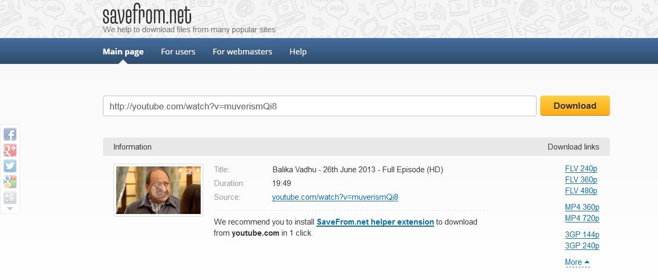Viewport: 658px width, 279px height.
Task: Share via the Google+ icon
Action: 10,150
